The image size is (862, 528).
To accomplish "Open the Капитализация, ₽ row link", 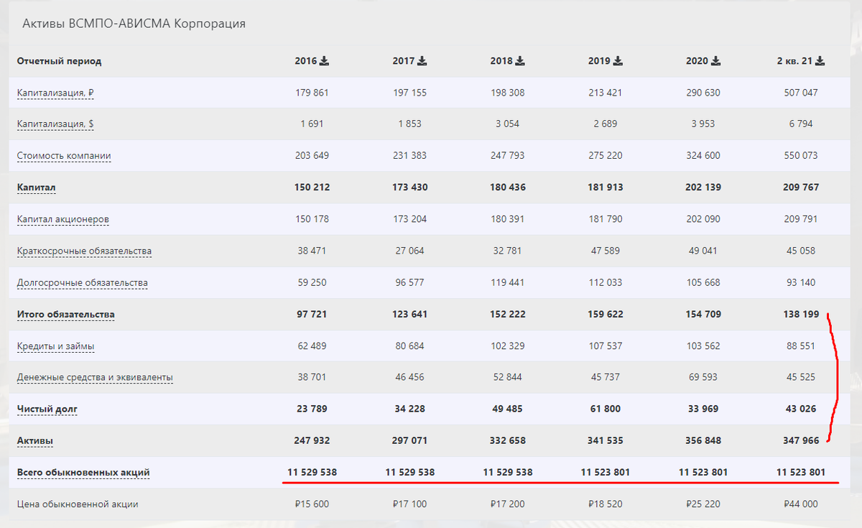I will point(55,93).
